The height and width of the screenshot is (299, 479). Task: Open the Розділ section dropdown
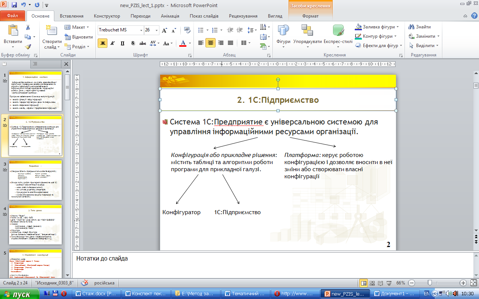point(77,47)
